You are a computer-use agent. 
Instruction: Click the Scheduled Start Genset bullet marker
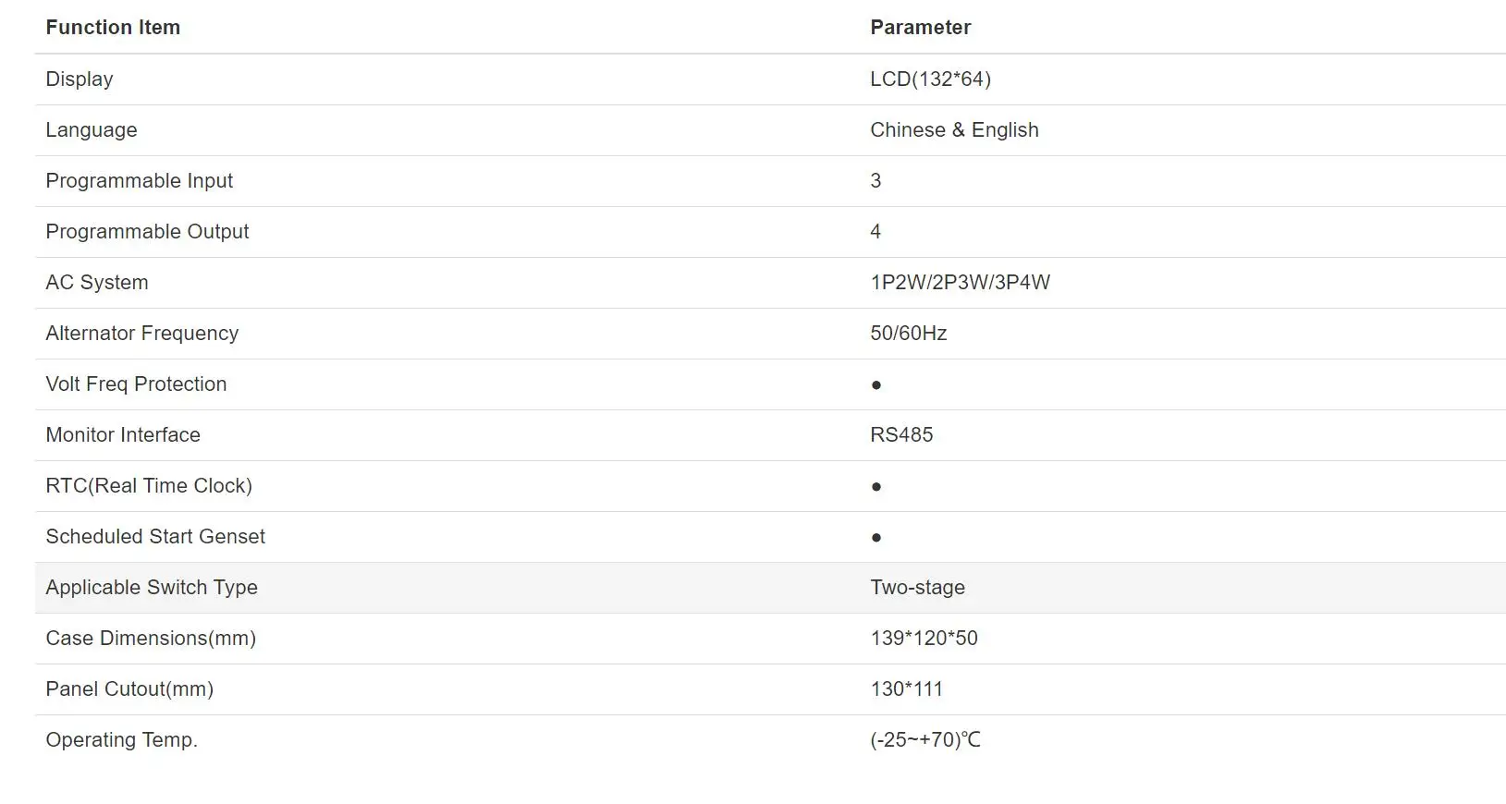876,537
